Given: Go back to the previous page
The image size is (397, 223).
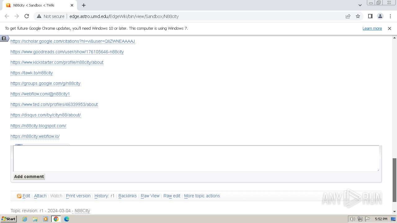Looking at the screenshot, I should pos(7,16).
